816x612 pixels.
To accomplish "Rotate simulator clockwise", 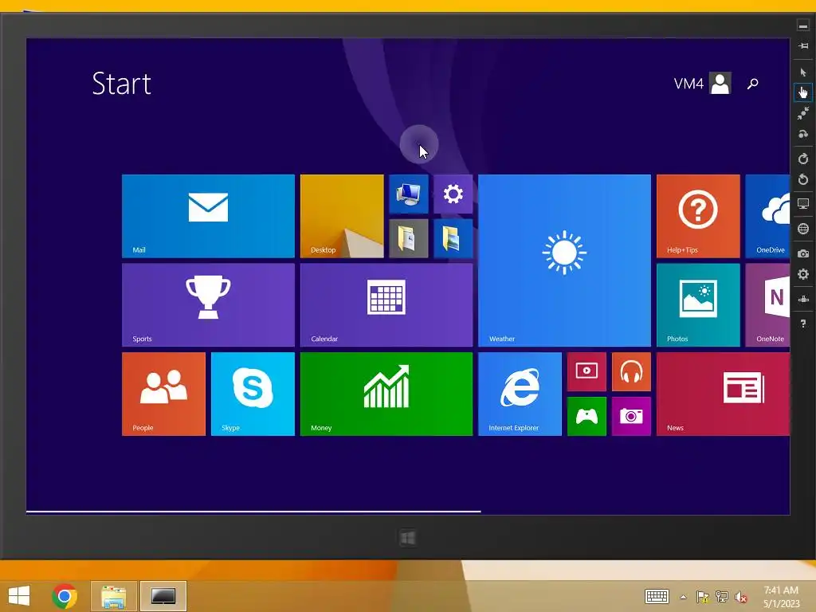I will 803,159.
